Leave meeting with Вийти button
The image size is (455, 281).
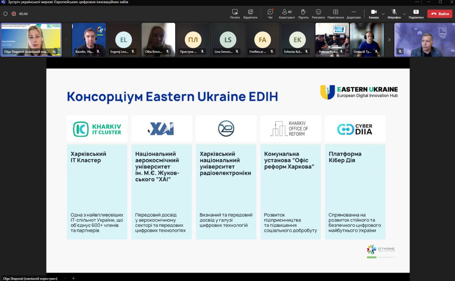tap(440, 14)
